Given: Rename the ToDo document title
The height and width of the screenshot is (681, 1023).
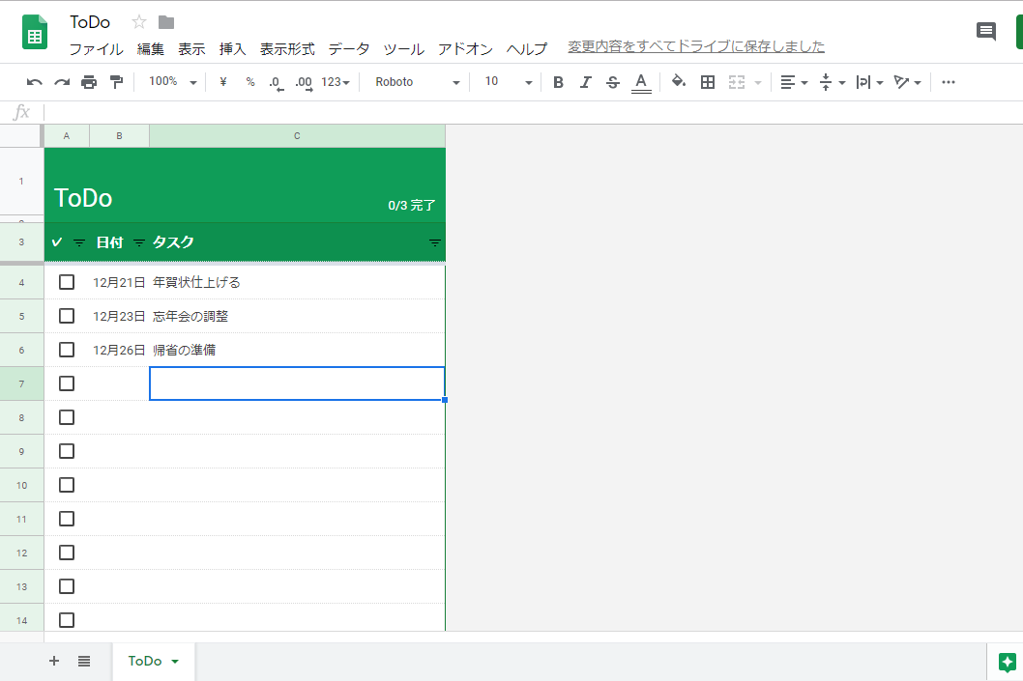Looking at the screenshot, I should (x=90, y=22).
